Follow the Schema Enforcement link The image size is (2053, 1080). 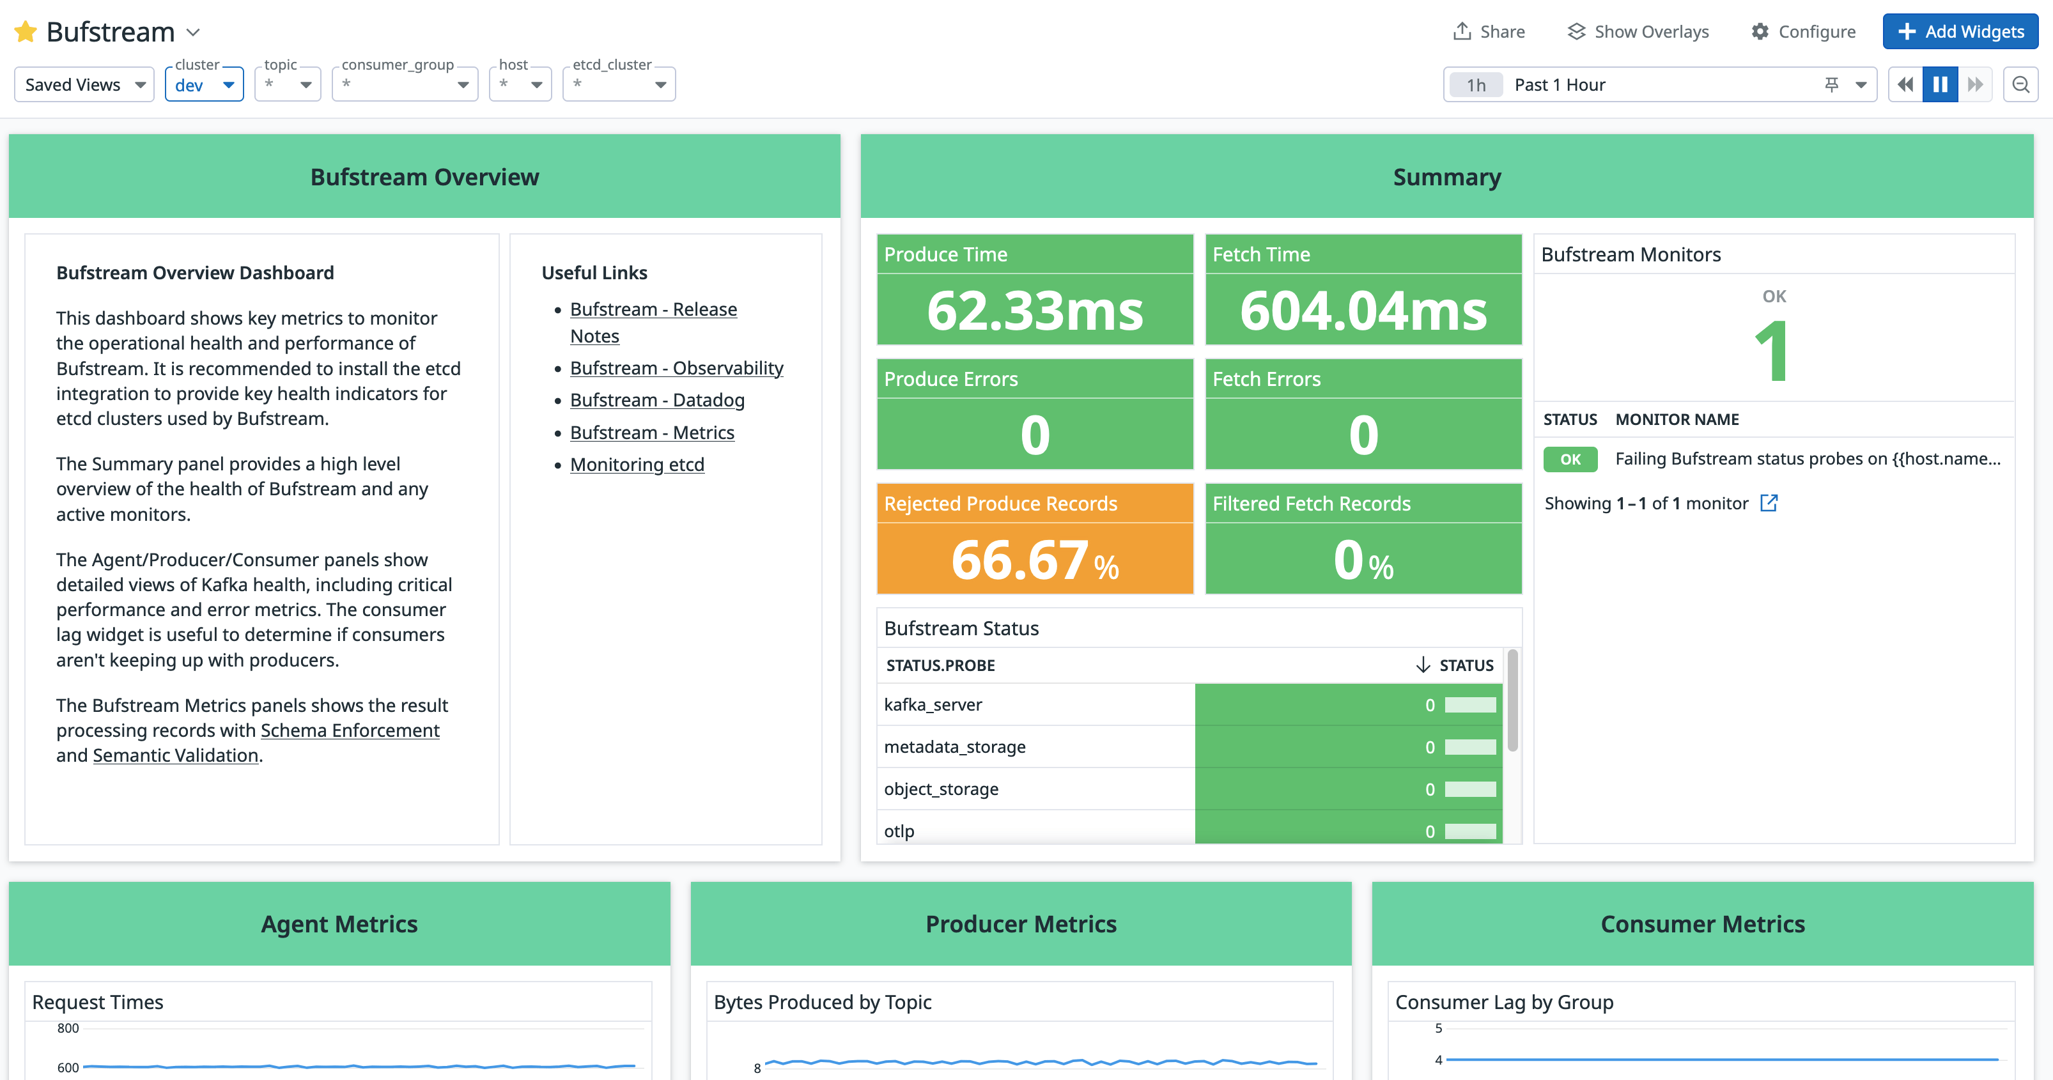coord(350,730)
